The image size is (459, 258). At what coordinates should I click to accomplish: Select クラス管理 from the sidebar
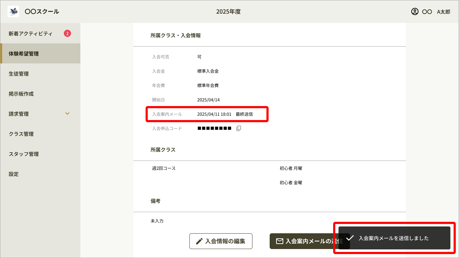[21, 134]
